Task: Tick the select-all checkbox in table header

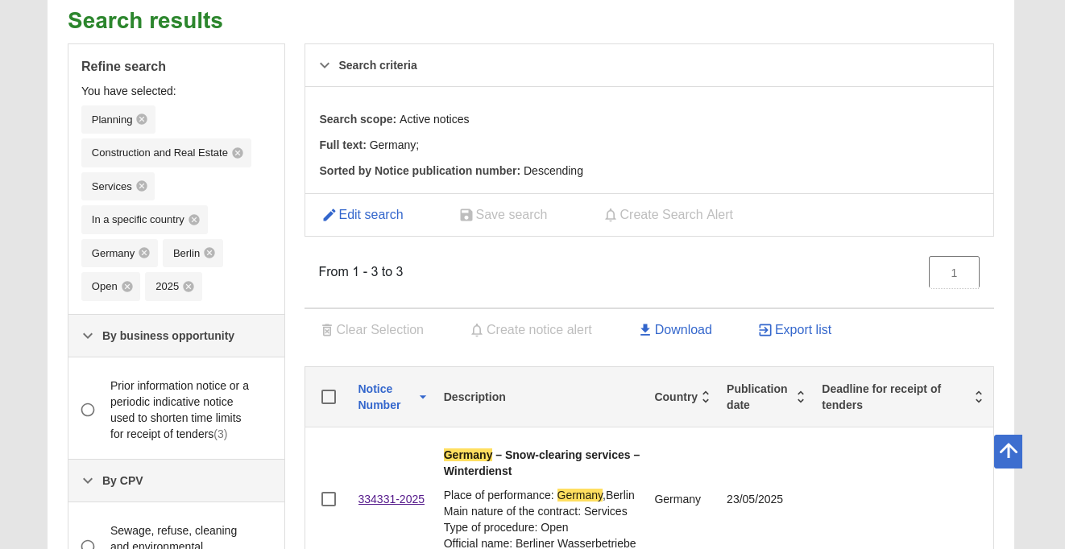Action: click(x=329, y=397)
